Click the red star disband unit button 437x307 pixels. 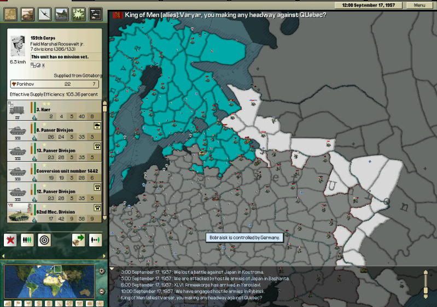coord(10,240)
